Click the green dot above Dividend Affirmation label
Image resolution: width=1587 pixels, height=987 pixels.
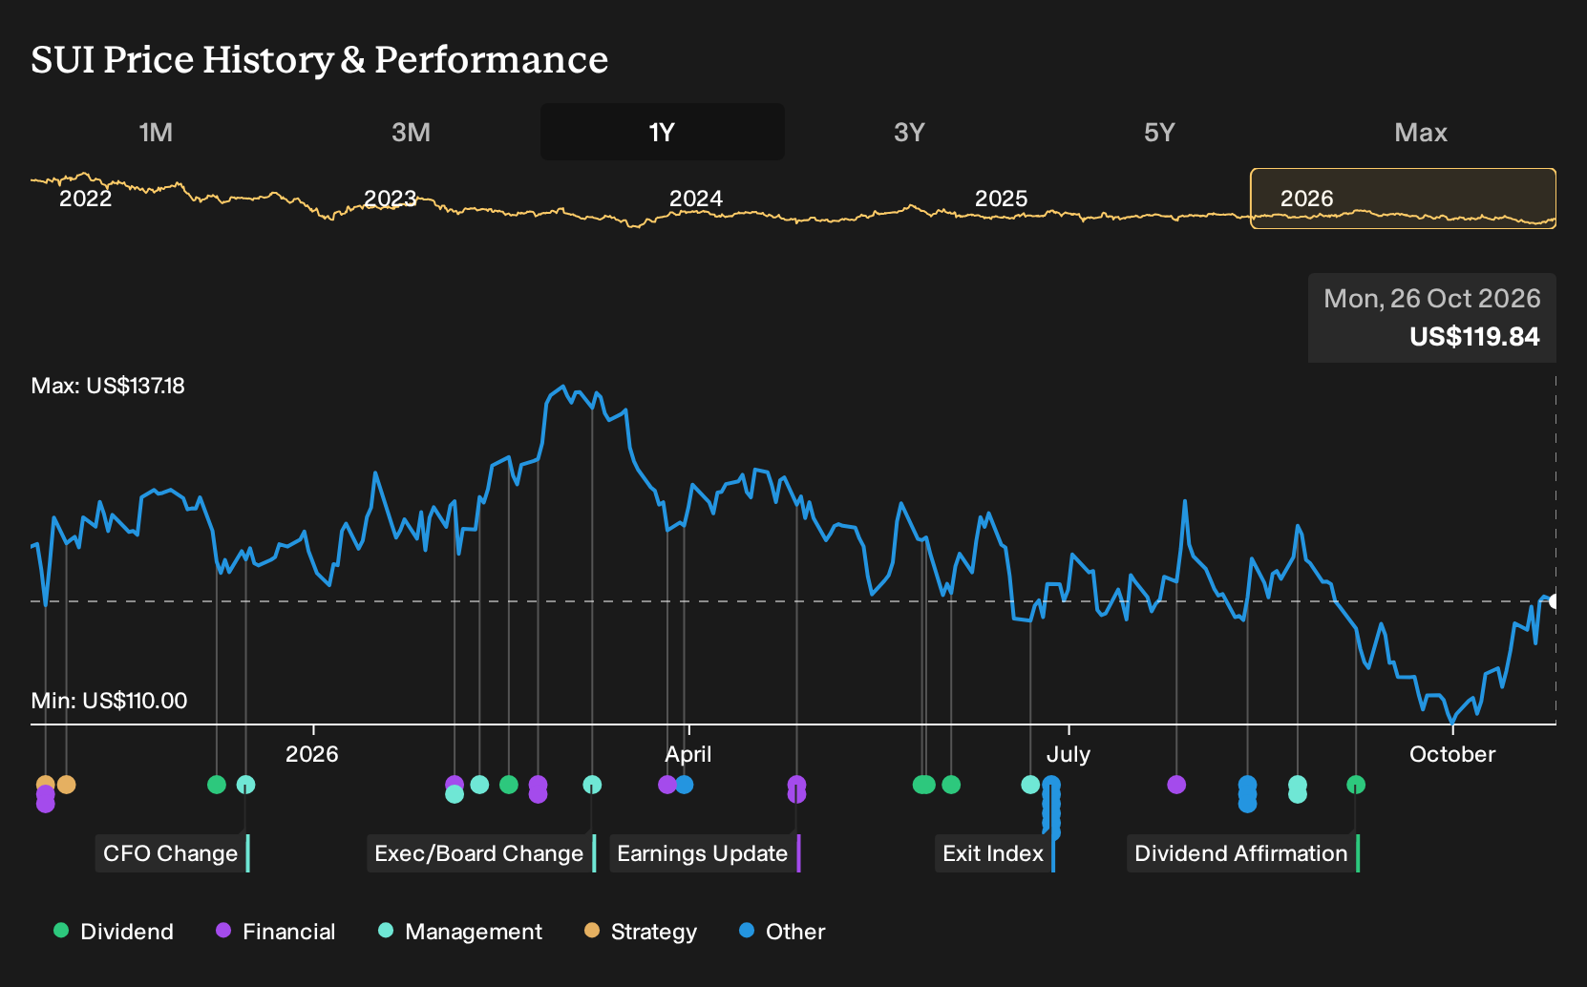tap(1356, 785)
